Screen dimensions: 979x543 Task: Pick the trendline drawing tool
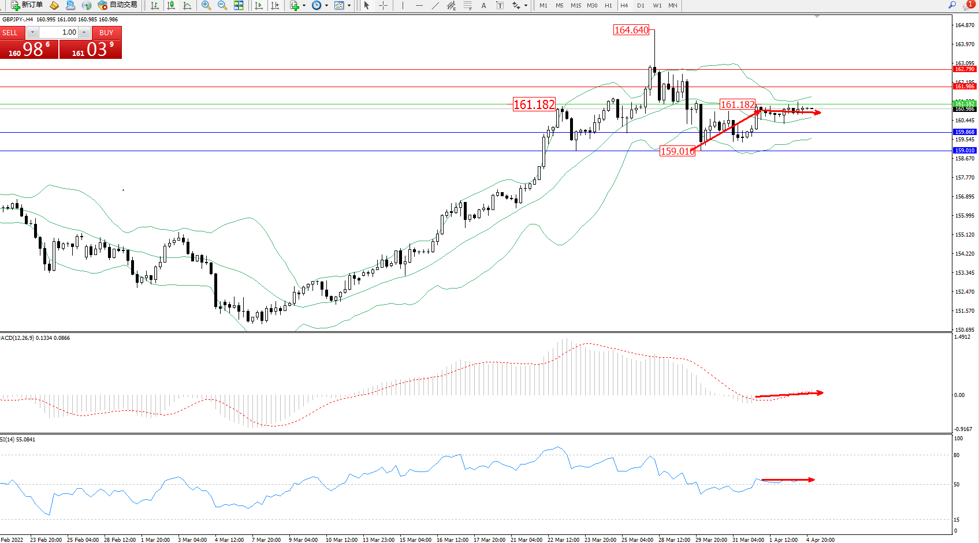click(435, 5)
